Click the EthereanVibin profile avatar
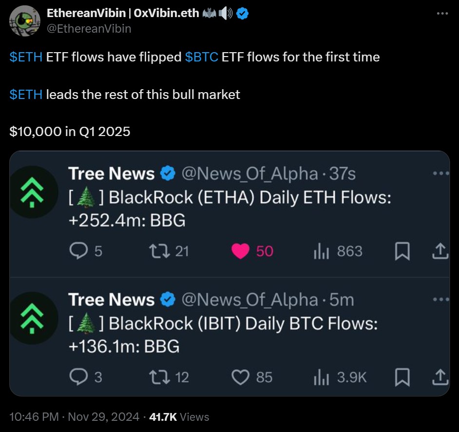This screenshot has width=459, height=432. click(x=25, y=21)
